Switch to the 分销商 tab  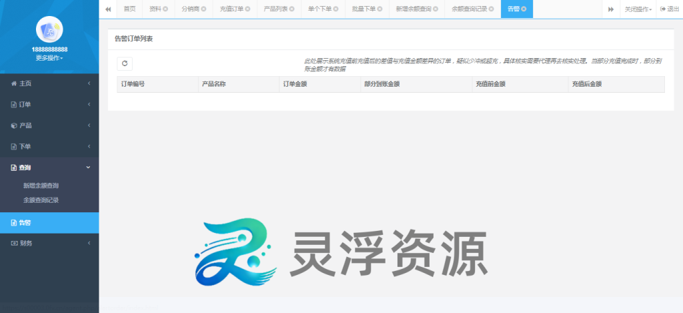tap(190, 9)
